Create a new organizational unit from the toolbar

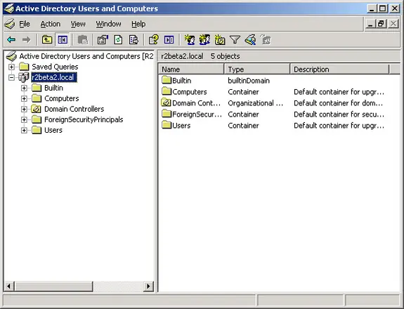[x=220, y=39]
